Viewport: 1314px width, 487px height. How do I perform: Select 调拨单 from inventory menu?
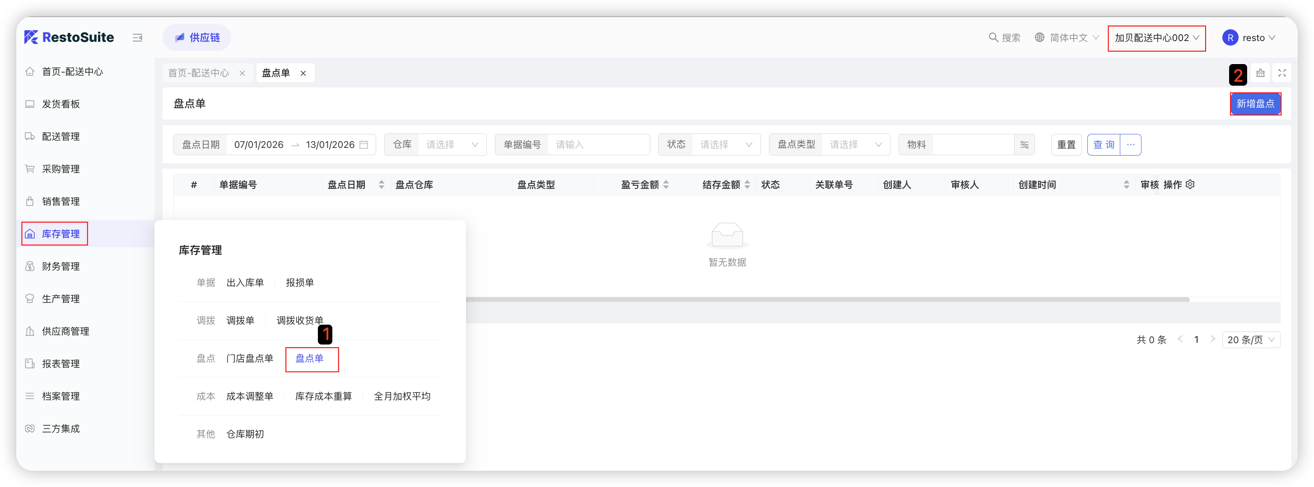pos(240,321)
